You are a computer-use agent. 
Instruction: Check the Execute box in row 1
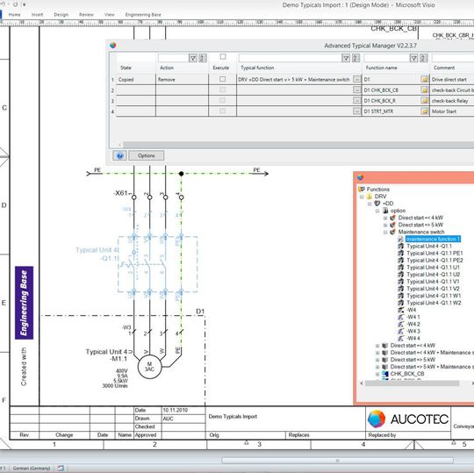coord(222,79)
